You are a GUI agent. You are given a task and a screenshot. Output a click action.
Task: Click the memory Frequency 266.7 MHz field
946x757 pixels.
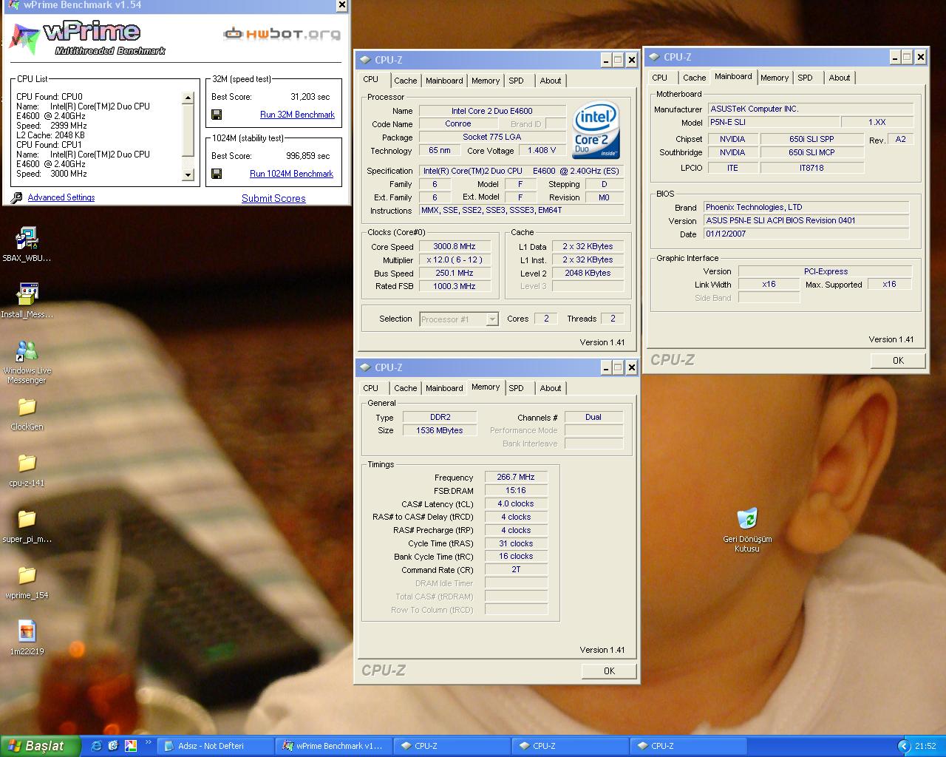(x=516, y=477)
